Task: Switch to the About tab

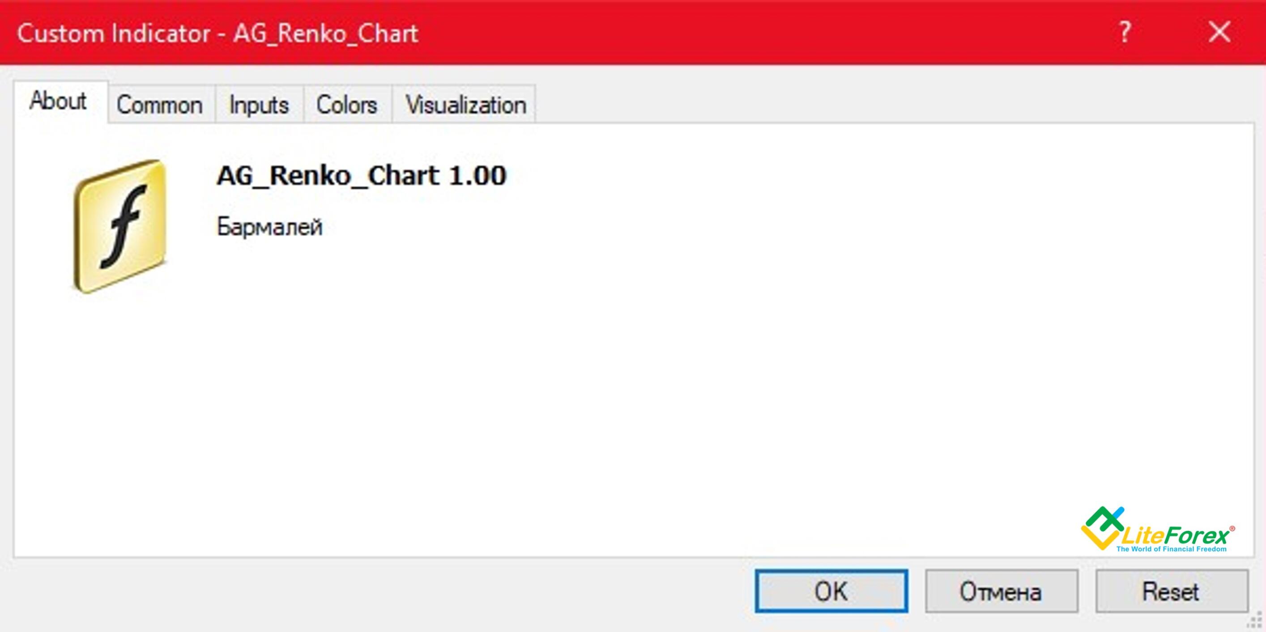Action: point(58,101)
